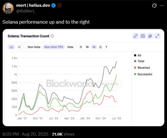Click the 600 y-axis label
167x138 pixels.
[14, 90]
